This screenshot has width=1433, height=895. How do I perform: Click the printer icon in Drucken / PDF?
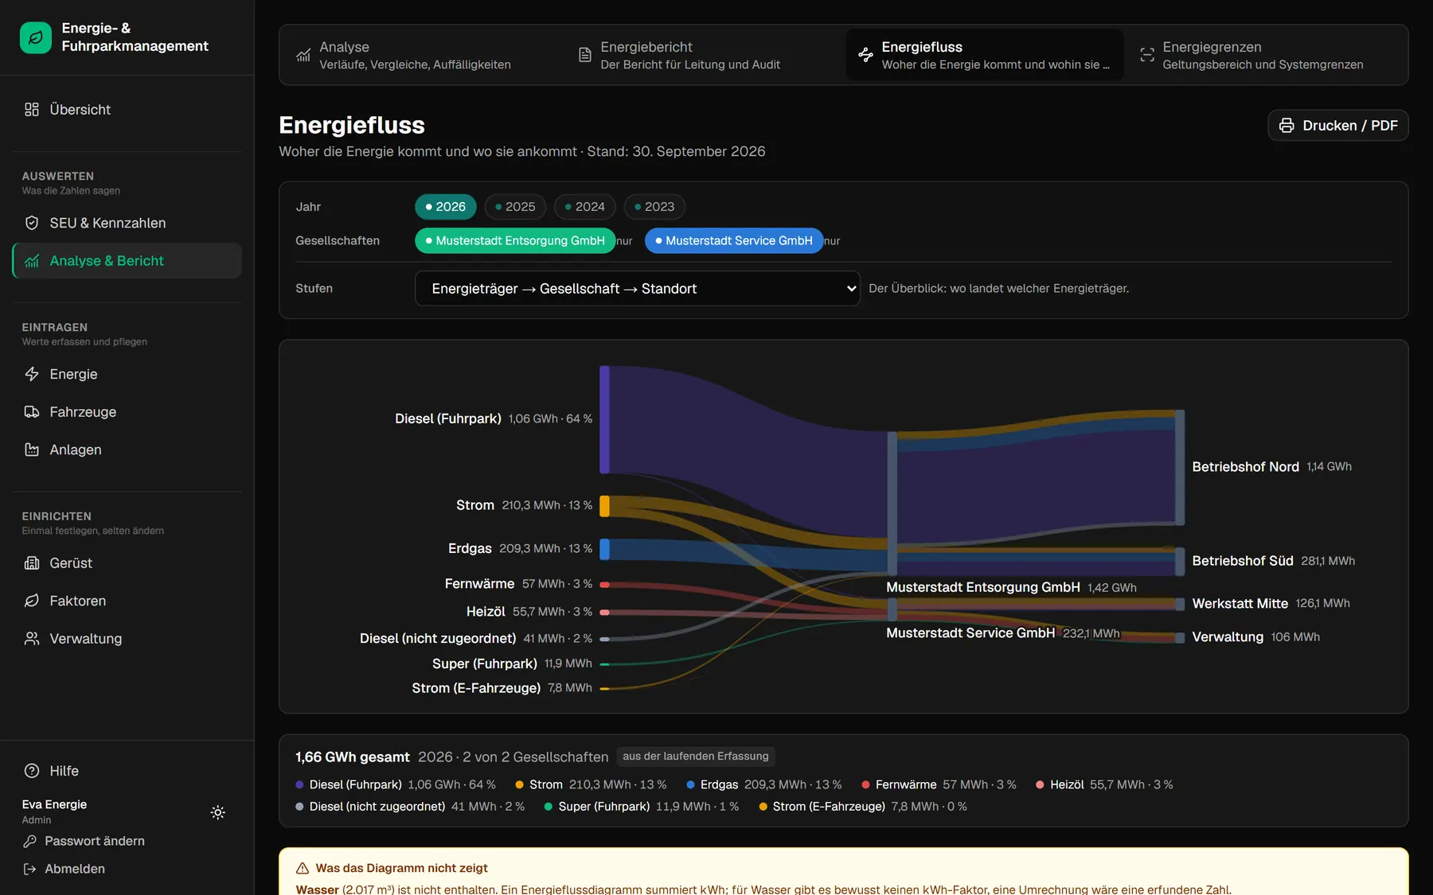click(x=1287, y=126)
